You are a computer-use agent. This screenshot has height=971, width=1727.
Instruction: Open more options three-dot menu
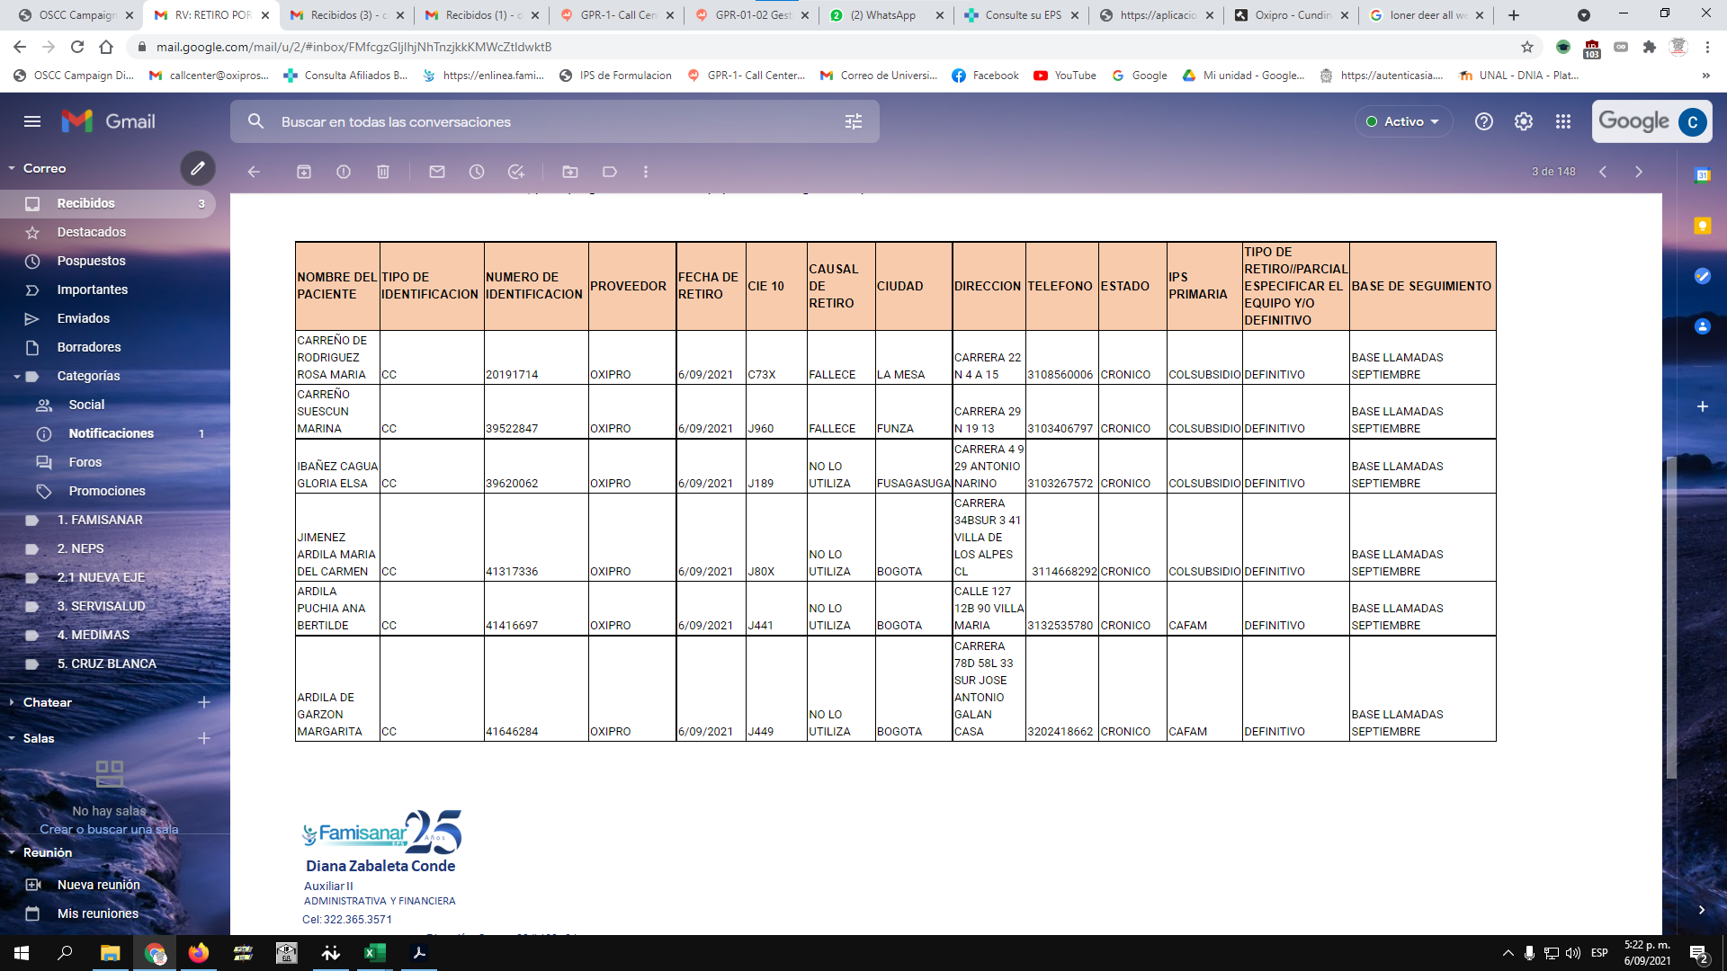pyautogui.click(x=646, y=172)
